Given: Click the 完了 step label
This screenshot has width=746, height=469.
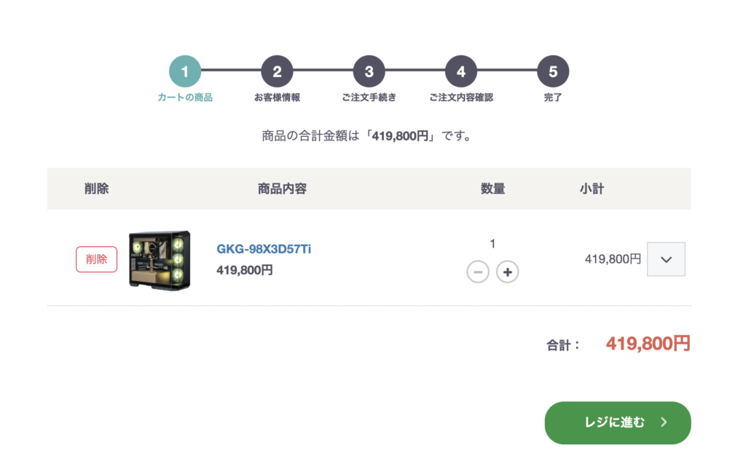Looking at the screenshot, I should pos(553,98).
